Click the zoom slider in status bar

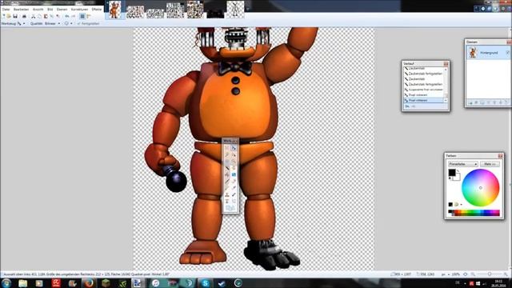(490, 274)
